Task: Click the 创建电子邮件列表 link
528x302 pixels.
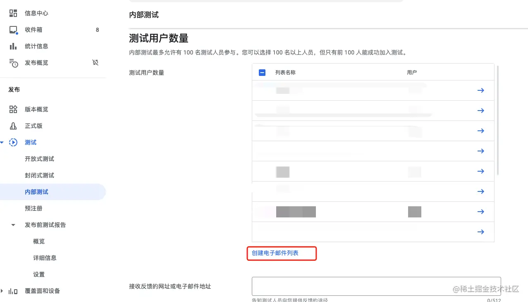Action: click(x=275, y=253)
